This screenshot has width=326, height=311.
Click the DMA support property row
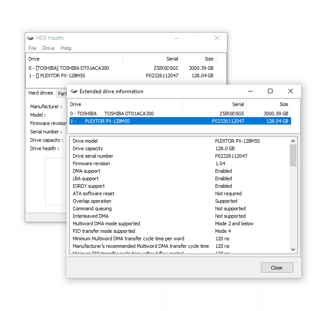(180, 171)
